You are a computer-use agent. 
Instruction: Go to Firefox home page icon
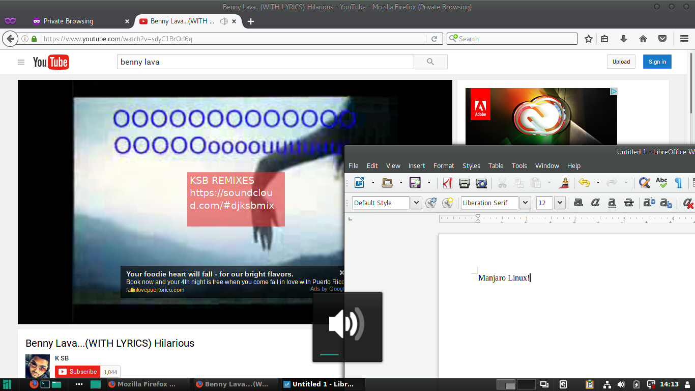tap(643, 39)
